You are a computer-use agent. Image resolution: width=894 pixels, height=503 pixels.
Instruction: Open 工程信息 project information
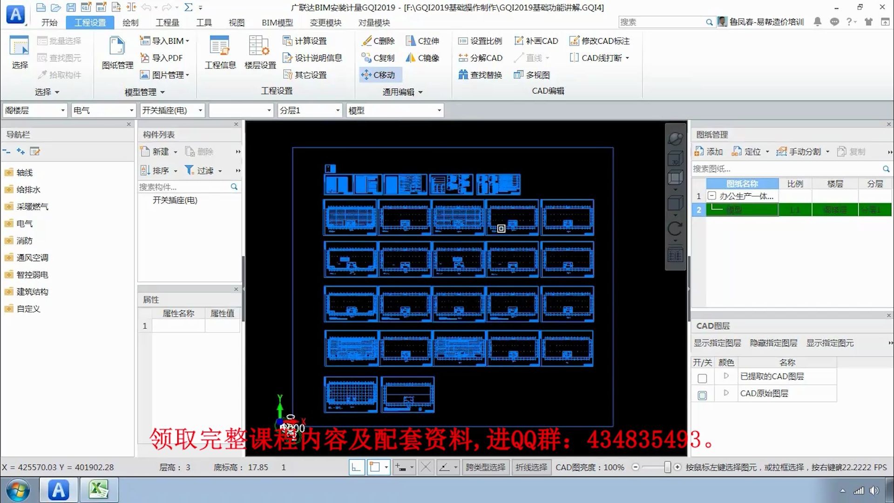click(x=220, y=53)
